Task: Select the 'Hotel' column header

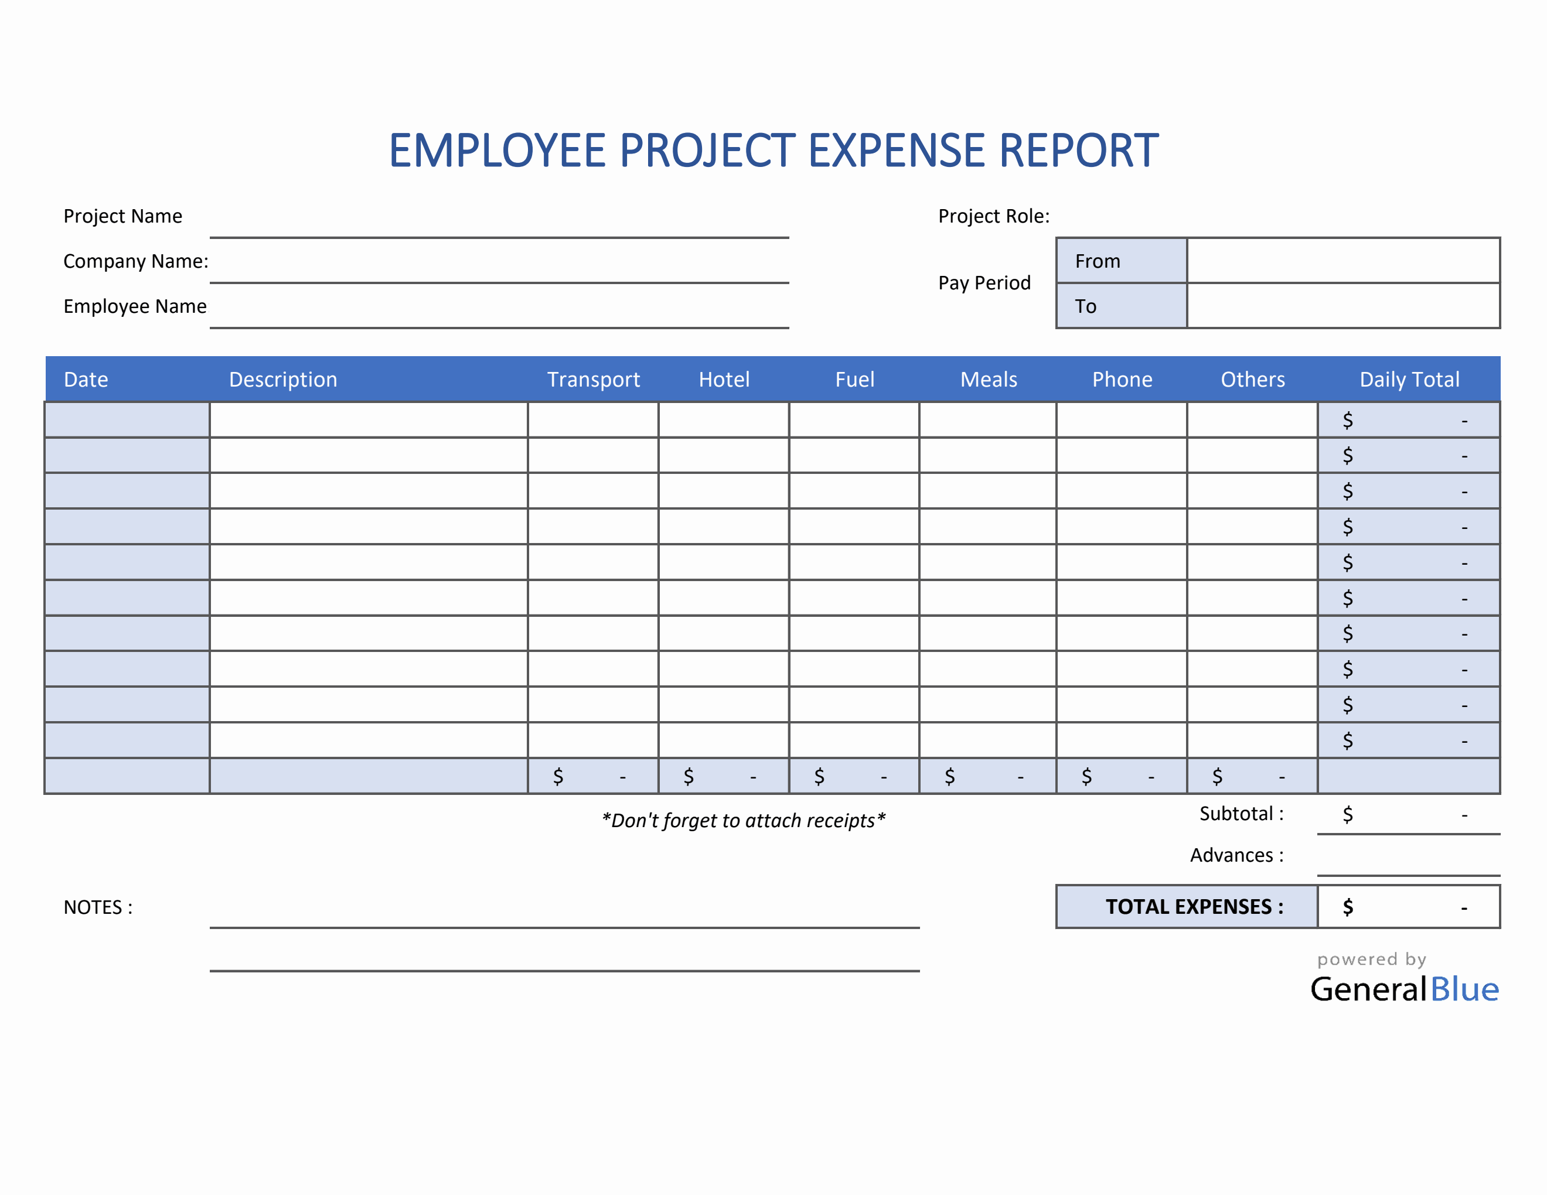Action: tap(724, 380)
